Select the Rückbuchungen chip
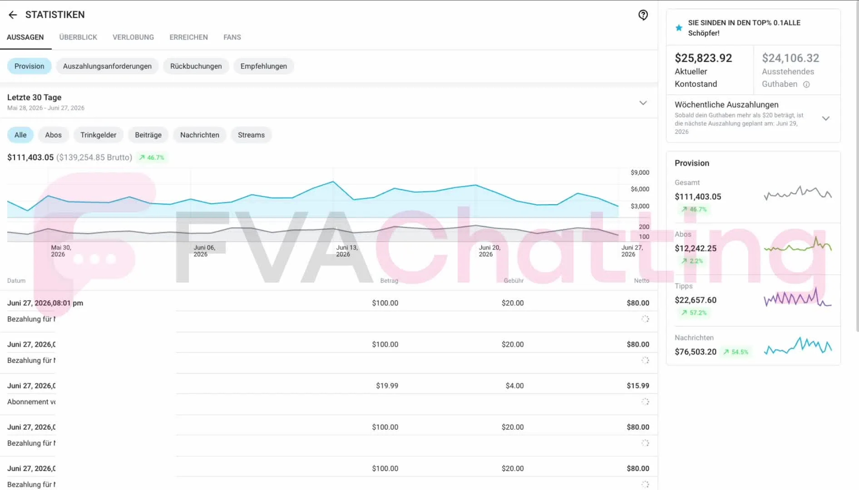Viewport: 859px width, 490px height. (196, 66)
